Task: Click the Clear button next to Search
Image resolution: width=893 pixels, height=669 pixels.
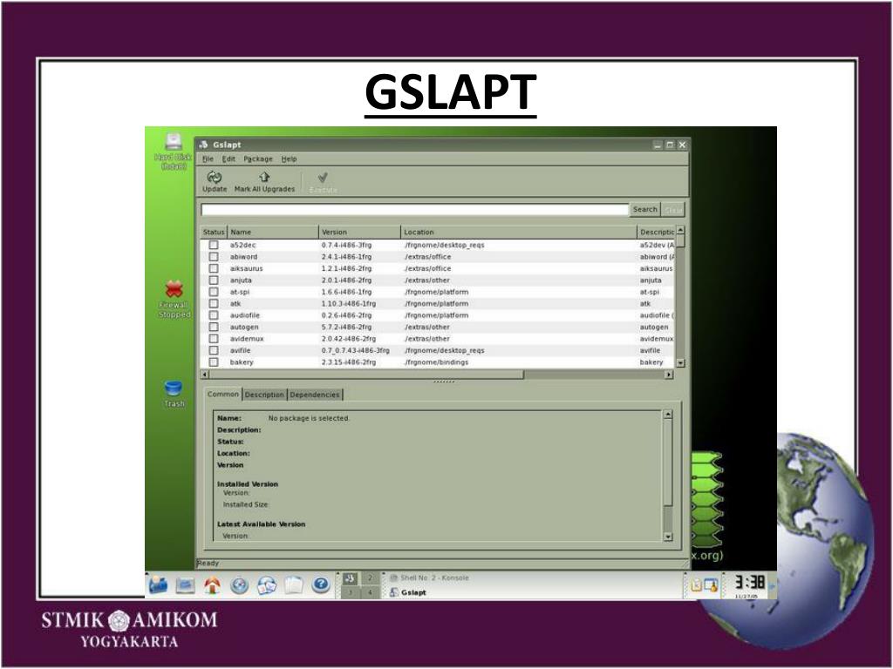Action: coord(672,209)
